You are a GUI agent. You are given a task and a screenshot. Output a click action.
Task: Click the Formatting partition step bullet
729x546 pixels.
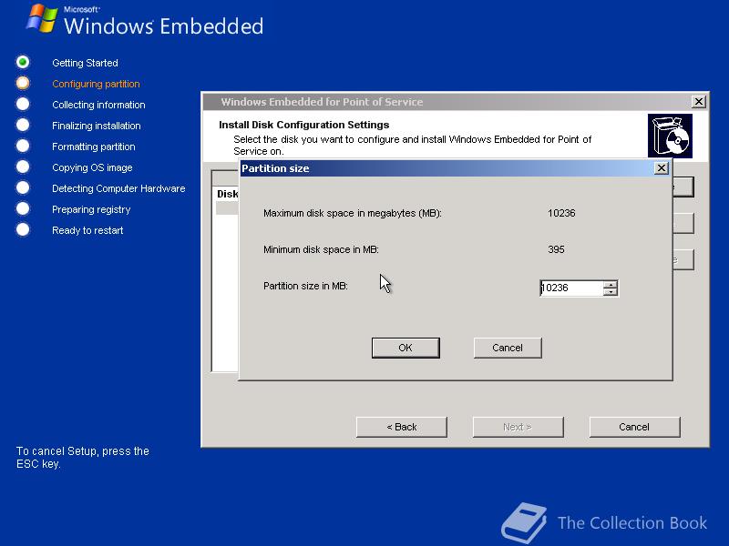click(23, 146)
